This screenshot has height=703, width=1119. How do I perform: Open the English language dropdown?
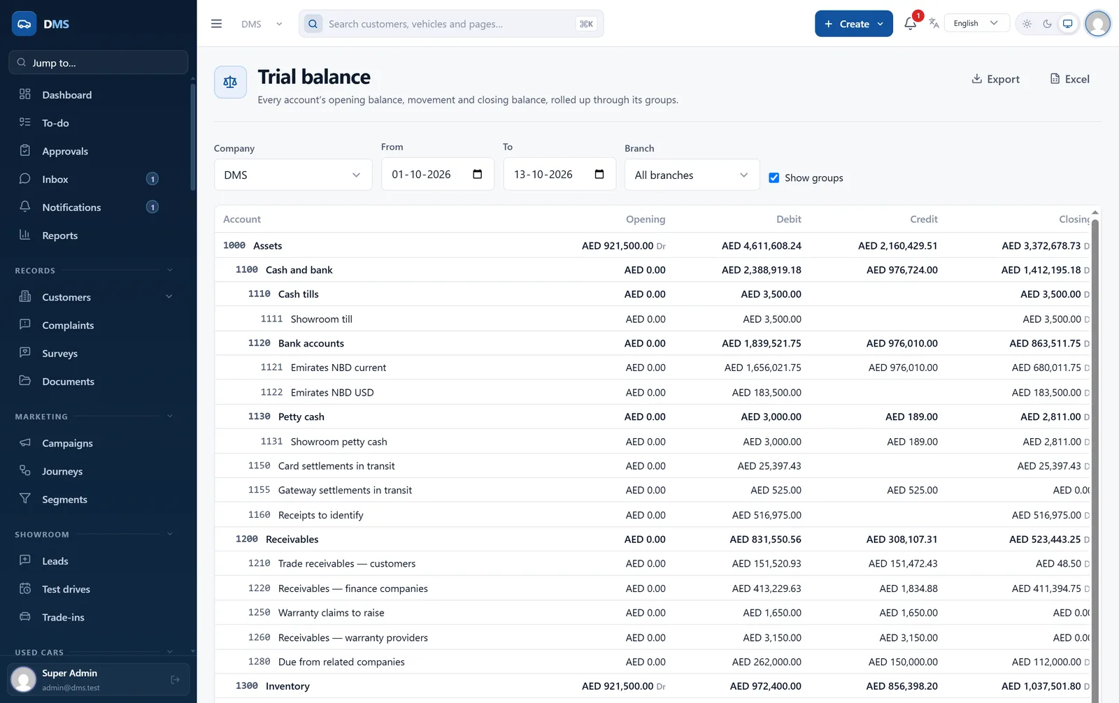[x=976, y=23]
